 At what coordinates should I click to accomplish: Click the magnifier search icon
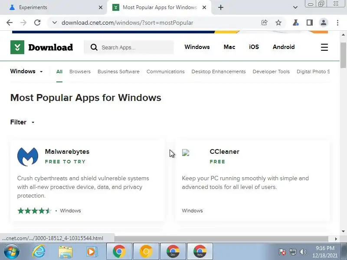click(94, 47)
